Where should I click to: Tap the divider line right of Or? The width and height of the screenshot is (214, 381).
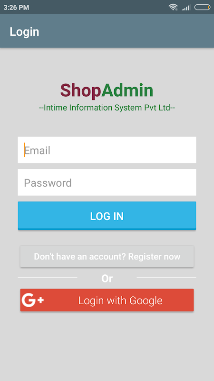pyautogui.click(x=166, y=278)
